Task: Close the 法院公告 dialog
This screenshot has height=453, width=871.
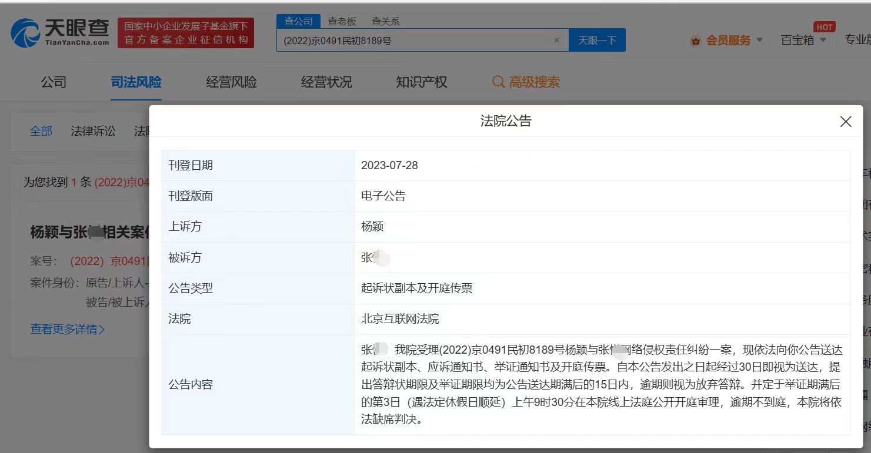Action: coord(845,122)
